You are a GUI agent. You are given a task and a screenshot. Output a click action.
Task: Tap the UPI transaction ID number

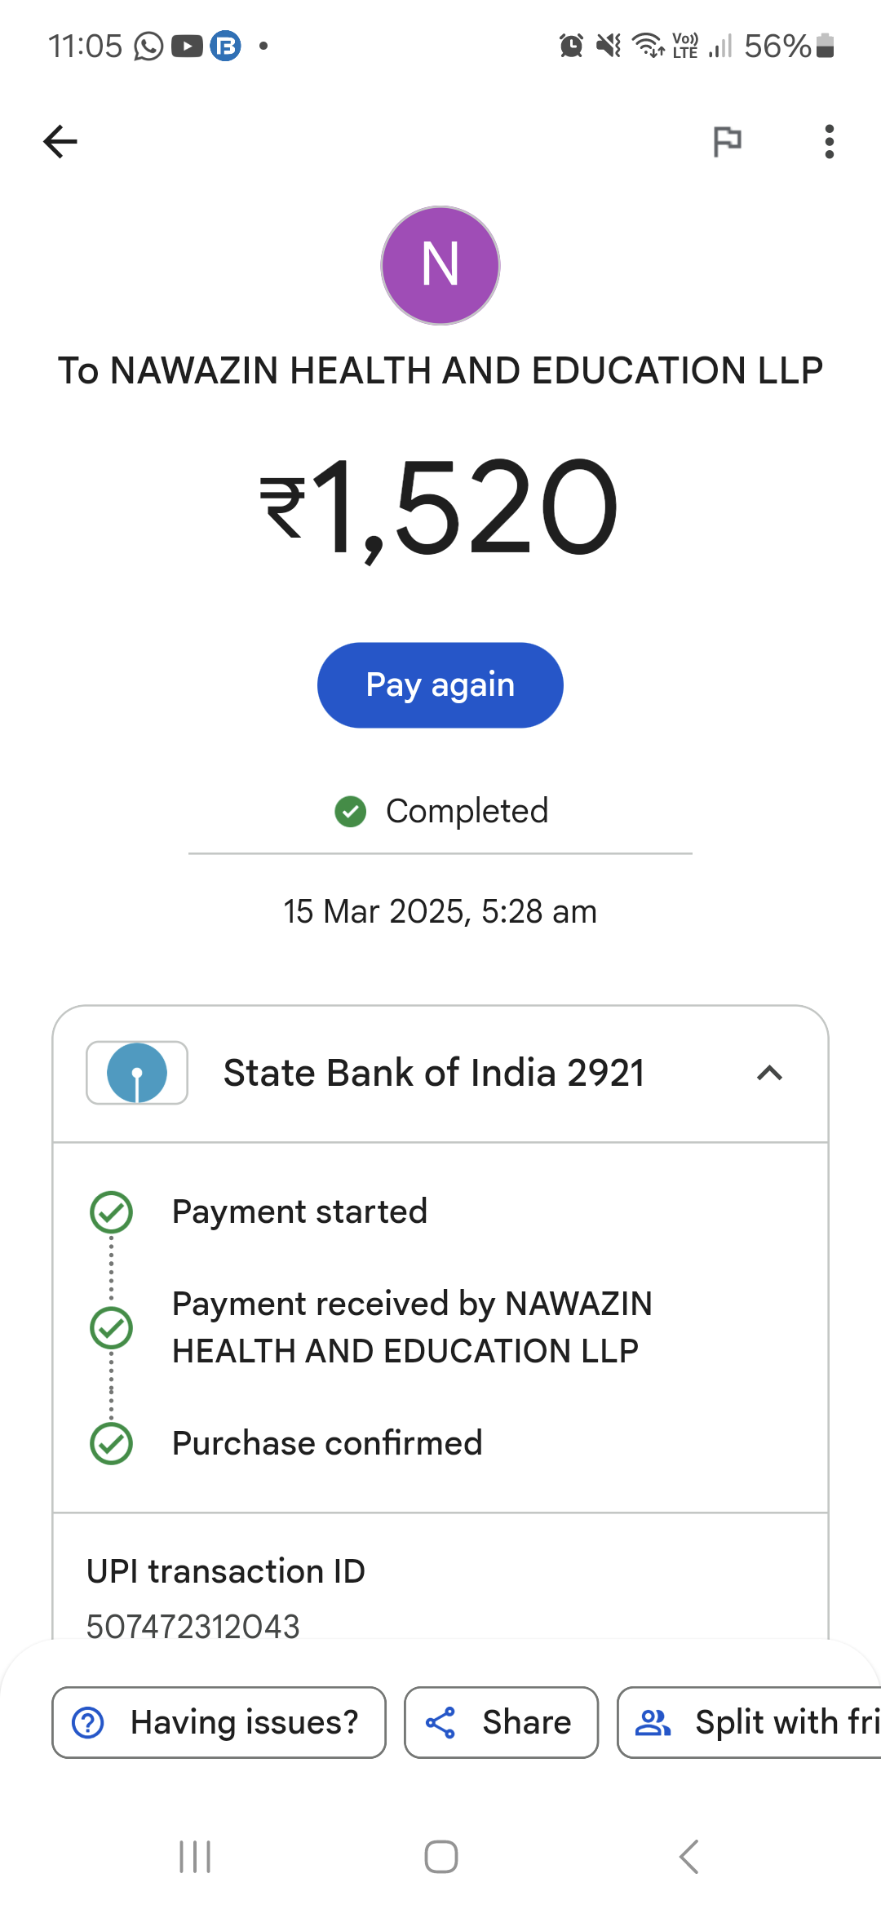click(x=193, y=1626)
